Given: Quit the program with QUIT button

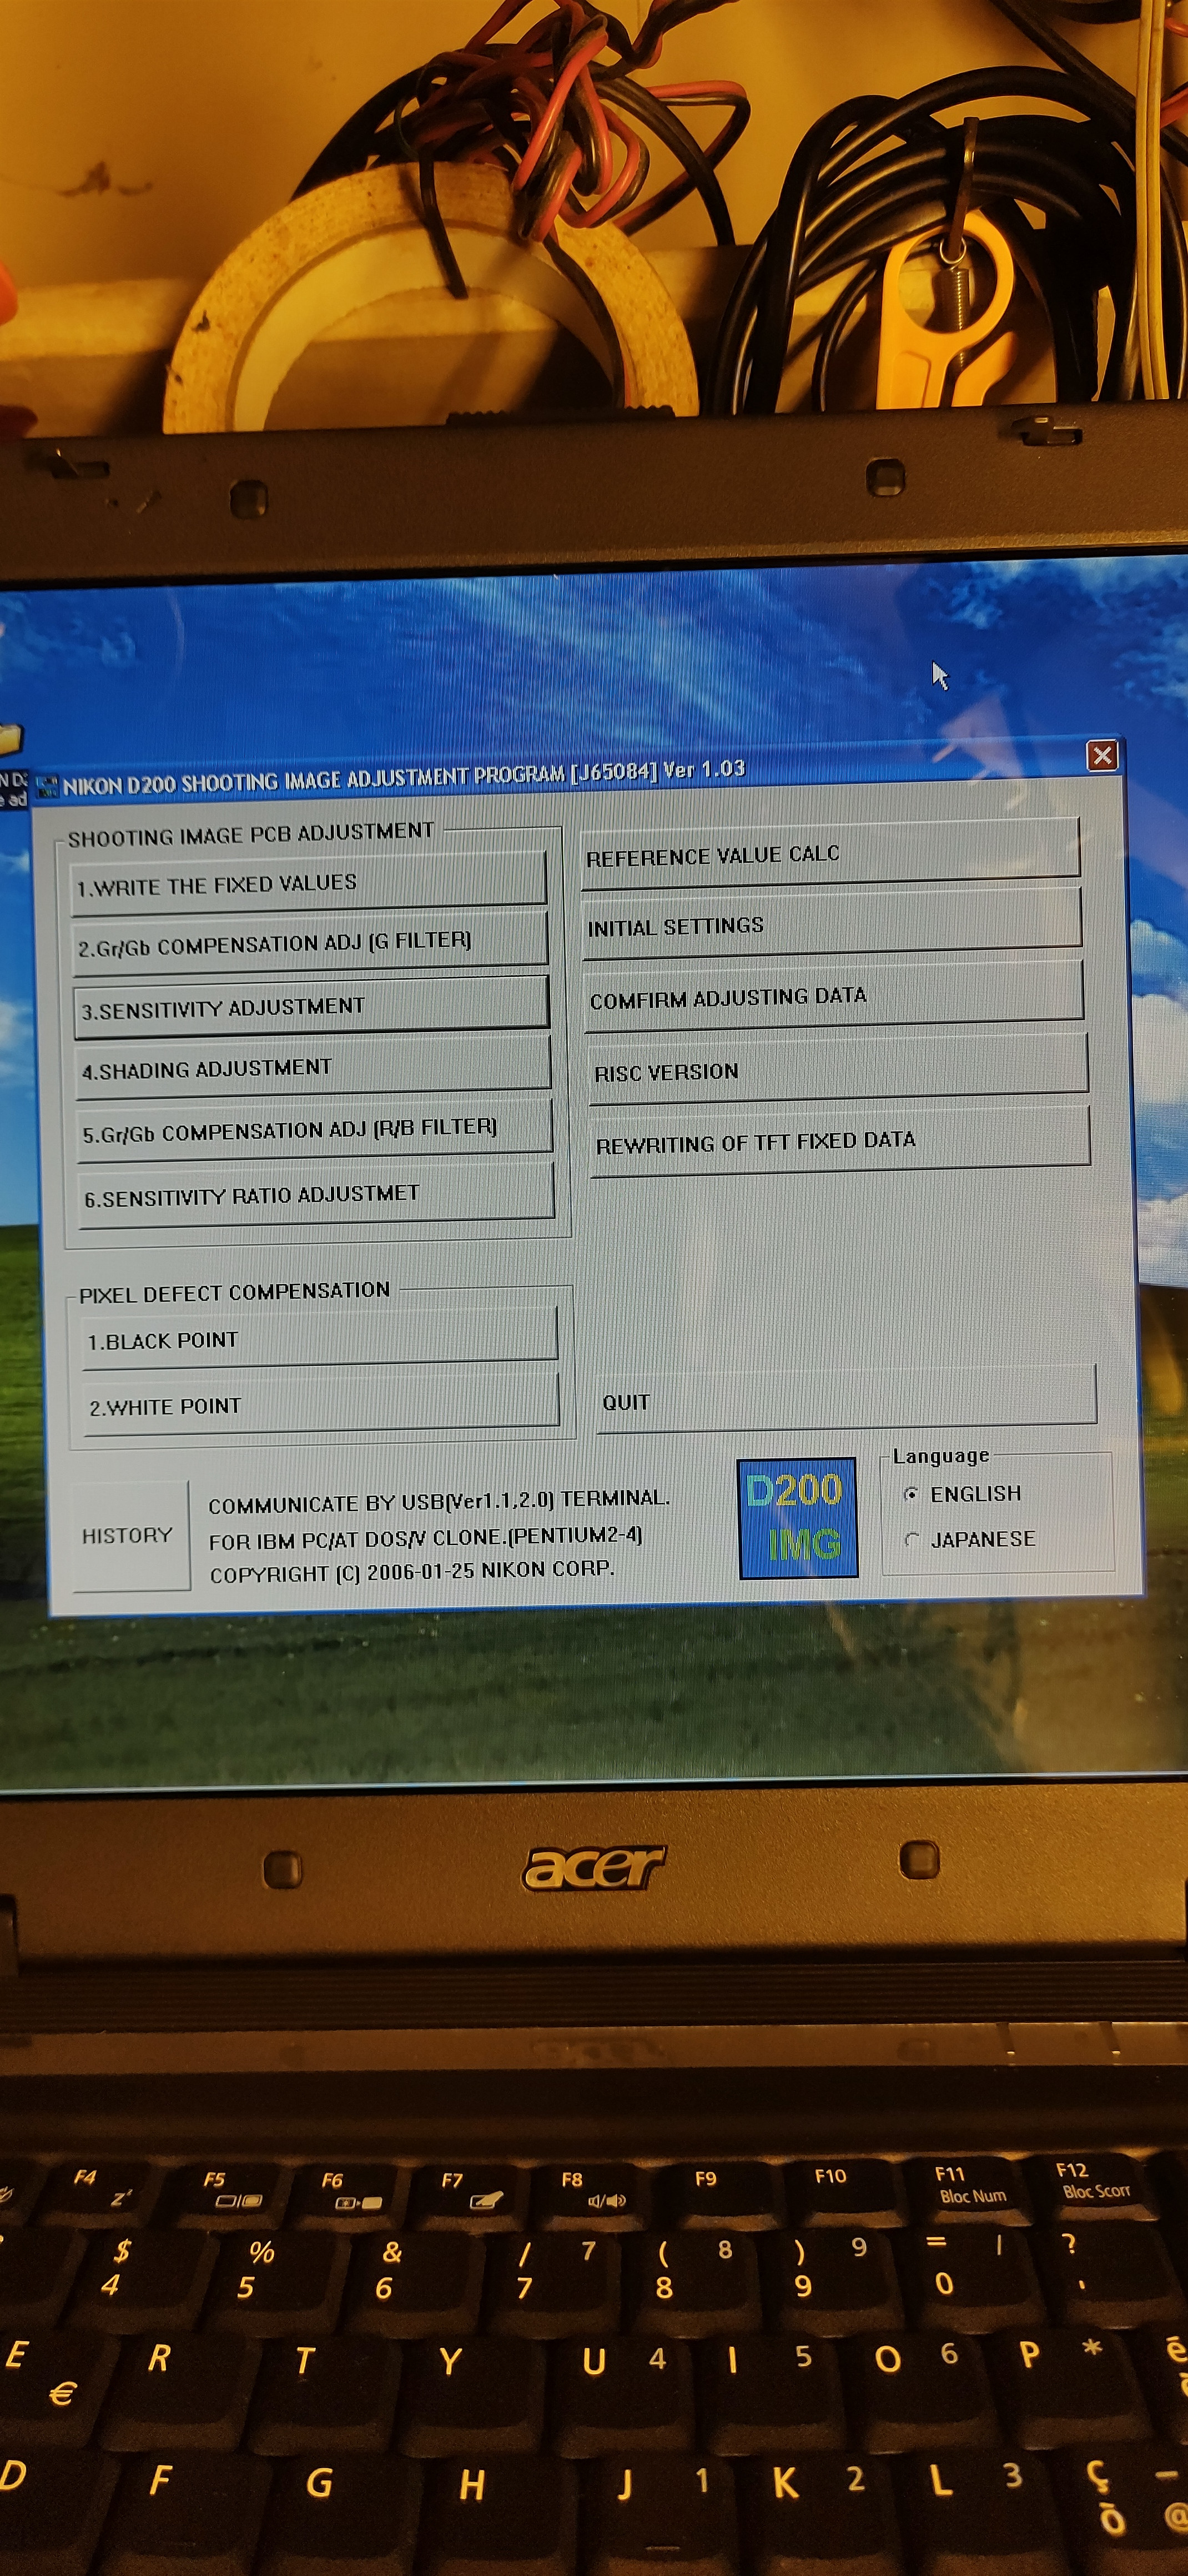Looking at the screenshot, I should (847, 1399).
